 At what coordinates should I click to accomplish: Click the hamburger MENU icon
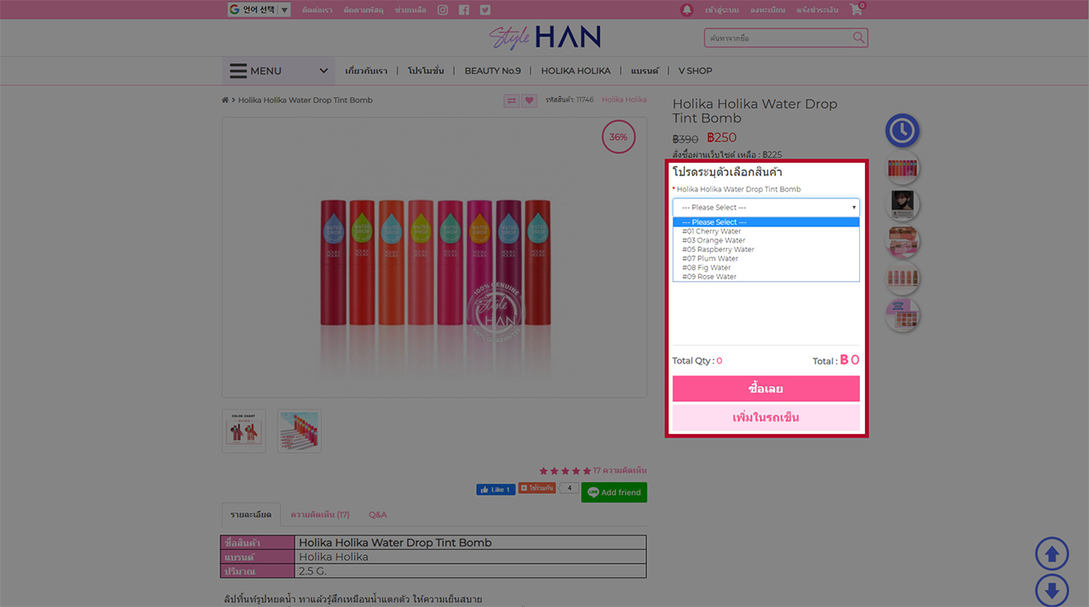tap(238, 71)
